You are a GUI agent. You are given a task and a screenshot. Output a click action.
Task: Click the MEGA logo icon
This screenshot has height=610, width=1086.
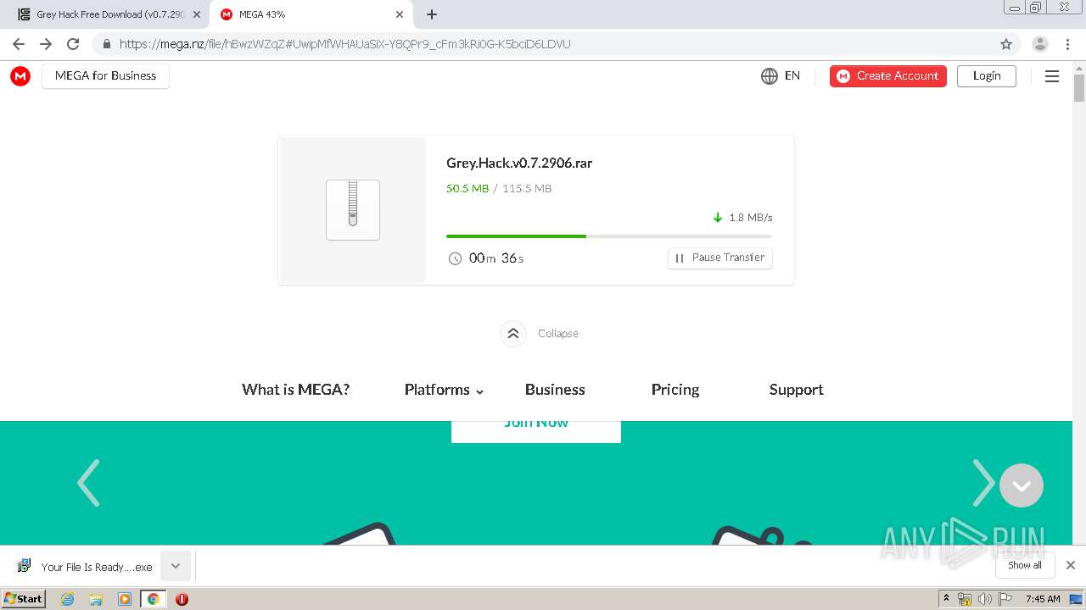coord(20,76)
